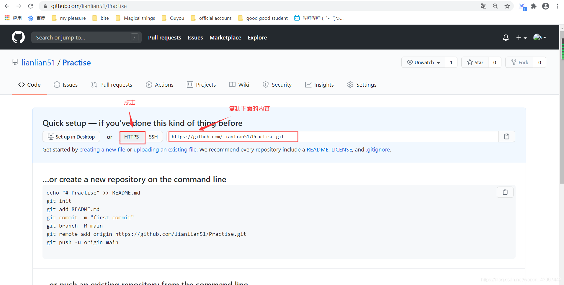Open the Issues repository tab
The width and height of the screenshot is (564, 285).
pos(66,85)
